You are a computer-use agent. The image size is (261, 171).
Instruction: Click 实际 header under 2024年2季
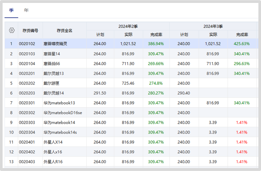click(x=129, y=35)
